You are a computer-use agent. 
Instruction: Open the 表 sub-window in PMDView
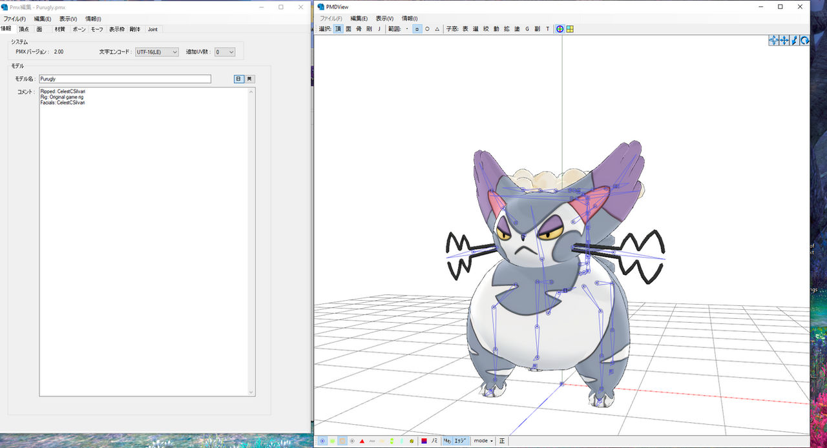tap(465, 29)
